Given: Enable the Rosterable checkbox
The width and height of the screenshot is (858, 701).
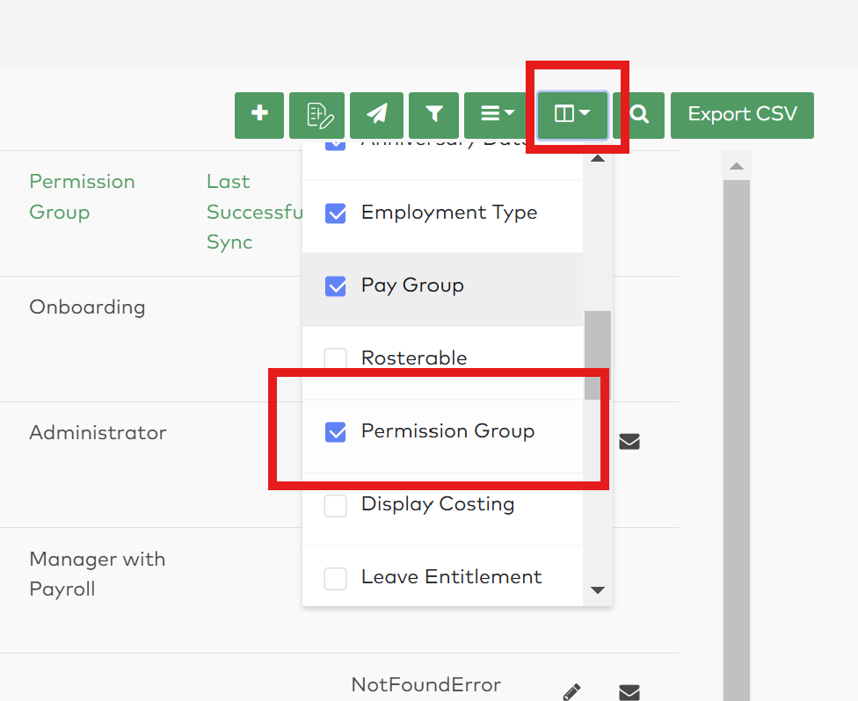Looking at the screenshot, I should pyautogui.click(x=336, y=358).
